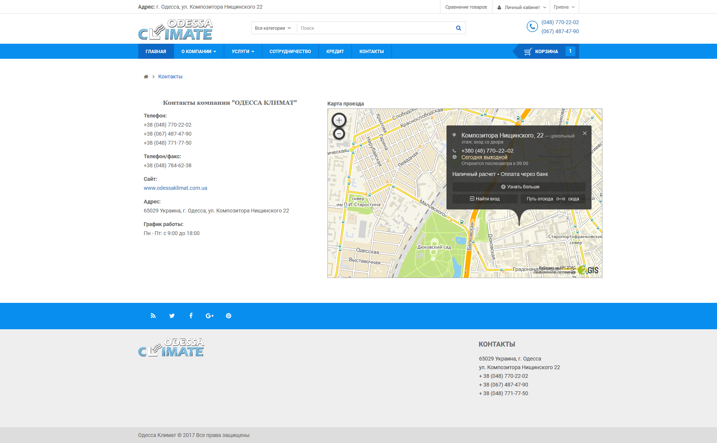The width and height of the screenshot is (717, 443).
Task: Close the map address popup
Action: point(584,133)
